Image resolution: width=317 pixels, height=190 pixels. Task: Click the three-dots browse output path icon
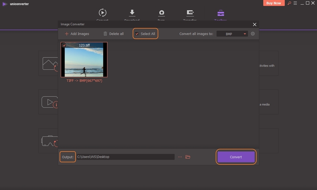click(x=180, y=157)
